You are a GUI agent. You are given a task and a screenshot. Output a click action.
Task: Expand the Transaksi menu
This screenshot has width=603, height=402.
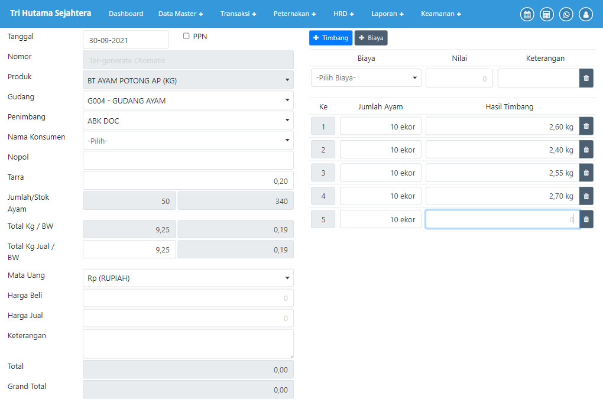click(x=238, y=14)
